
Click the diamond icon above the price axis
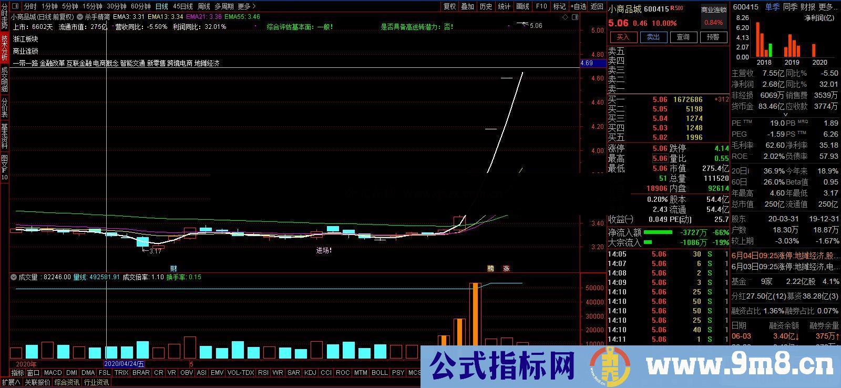pos(565,17)
